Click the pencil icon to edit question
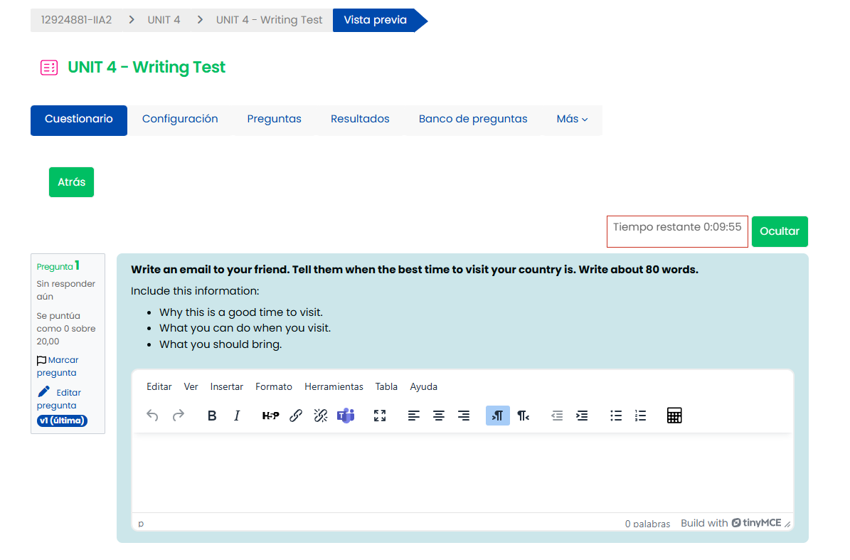This screenshot has width=850, height=560. click(x=44, y=391)
